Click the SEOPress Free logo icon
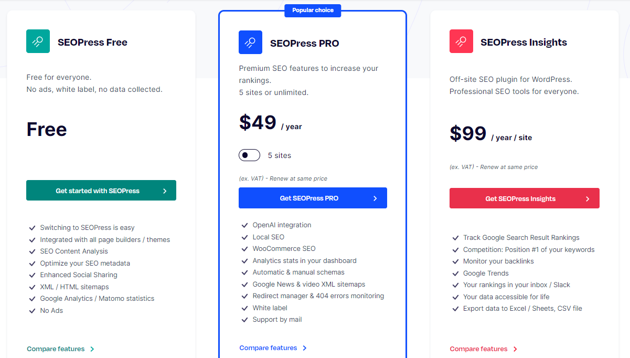630x358 pixels. tap(37, 41)
